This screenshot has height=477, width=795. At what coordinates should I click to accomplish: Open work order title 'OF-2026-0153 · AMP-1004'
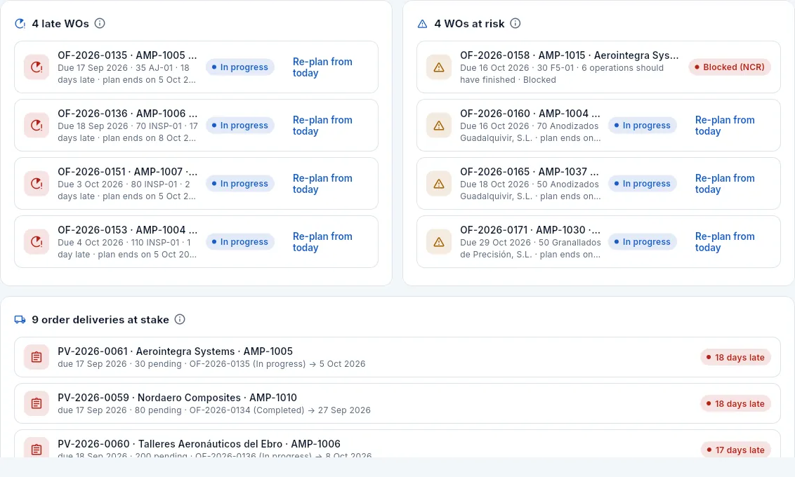127,230
